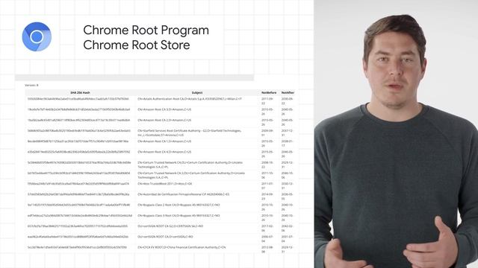Click the 'SHA 256 Hash' column header
This screenshot has height=268, width=478.
(80, 92)
